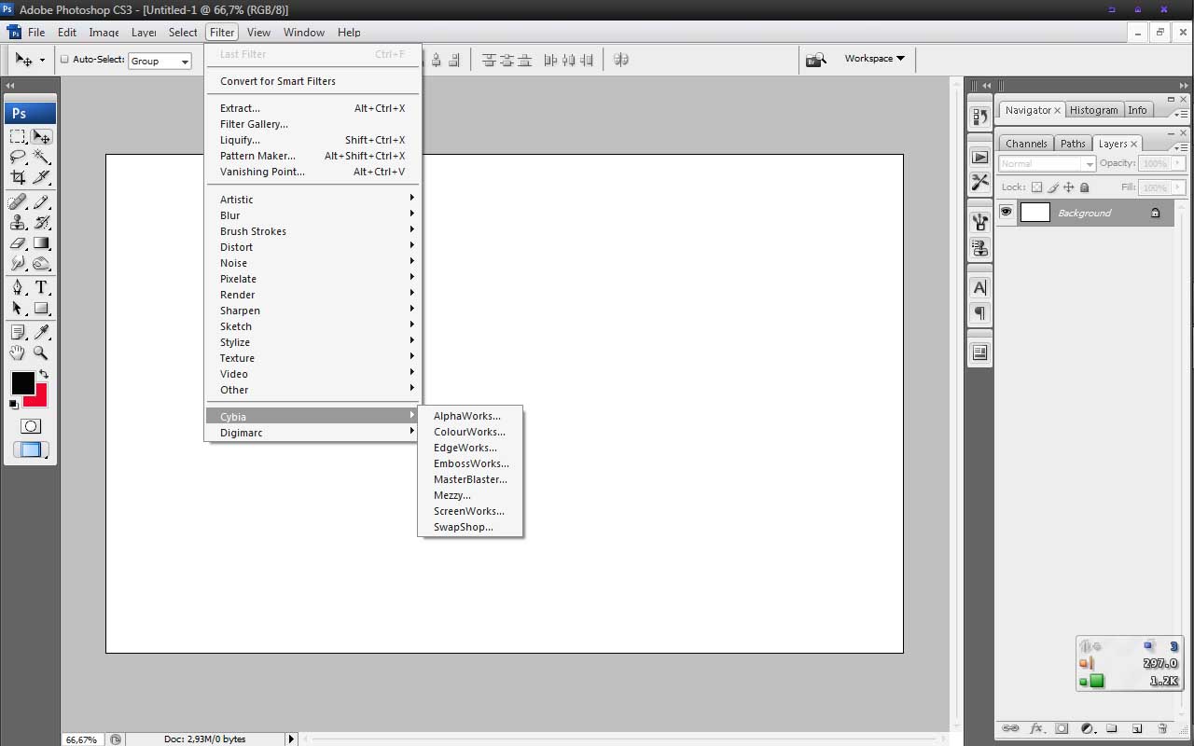This screenshot has height=746, width=1194.
Task: Select the Slice tool
Action: pyautogui.click(x=42, y=177)
